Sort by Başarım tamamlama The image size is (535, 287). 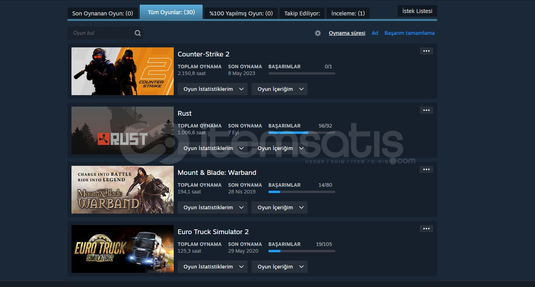tap(409, 33)
